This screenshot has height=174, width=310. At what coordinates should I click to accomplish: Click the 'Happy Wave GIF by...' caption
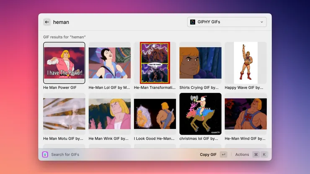pos(244,87)
